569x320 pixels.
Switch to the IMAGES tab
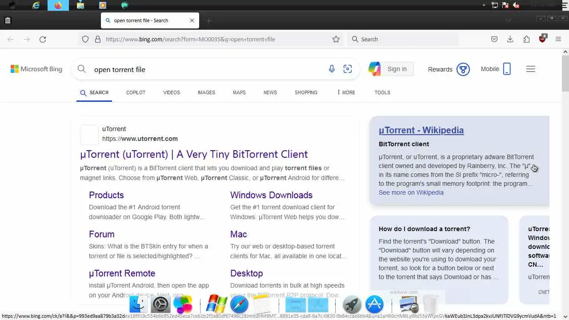(x=206, y=92)
